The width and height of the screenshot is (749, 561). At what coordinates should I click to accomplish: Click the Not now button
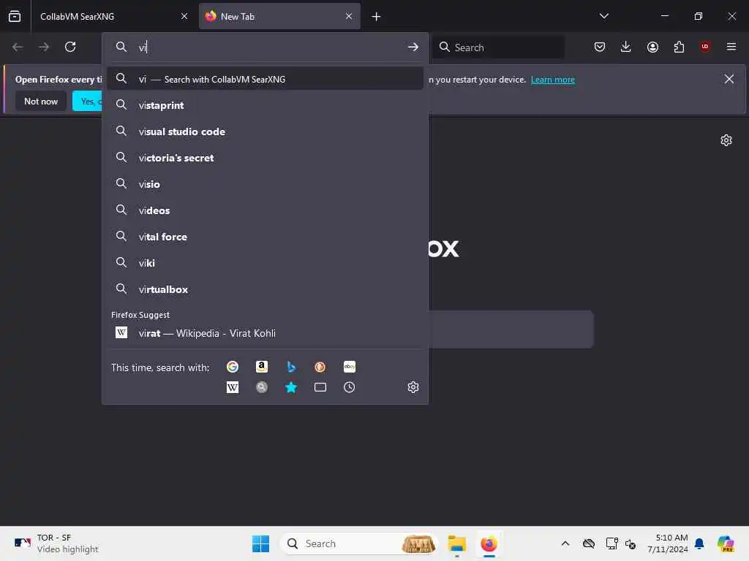pyautogui.click(x=41, y=101)
